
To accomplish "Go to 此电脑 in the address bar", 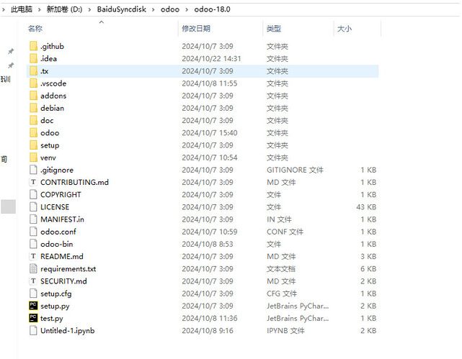I will click(x=22, y=9).
